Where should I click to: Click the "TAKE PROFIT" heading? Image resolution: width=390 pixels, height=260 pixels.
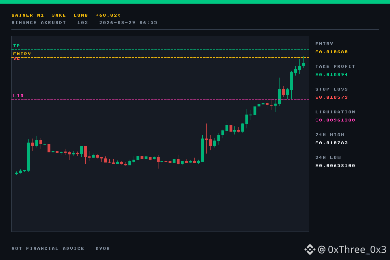coord(335,67)
